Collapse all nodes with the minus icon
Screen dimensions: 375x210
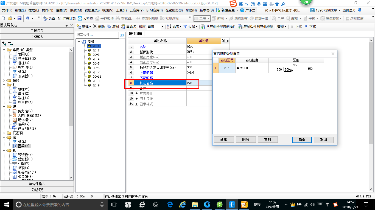coord(10,43)
